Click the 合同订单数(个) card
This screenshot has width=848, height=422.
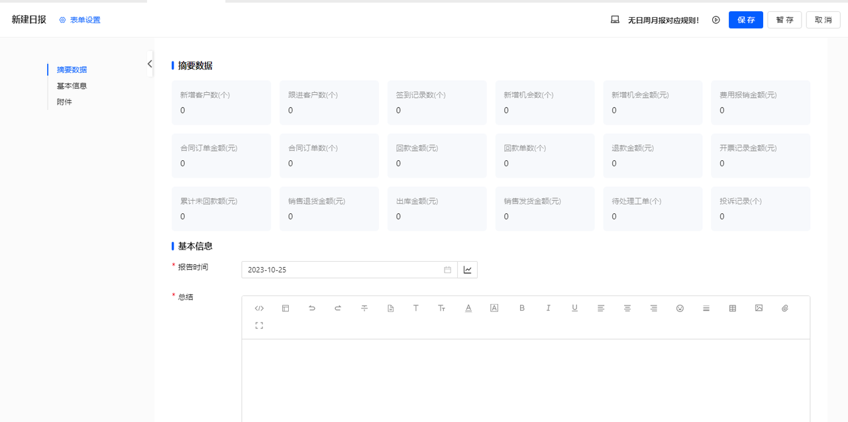pyautogui.click(x=329, y=156)
